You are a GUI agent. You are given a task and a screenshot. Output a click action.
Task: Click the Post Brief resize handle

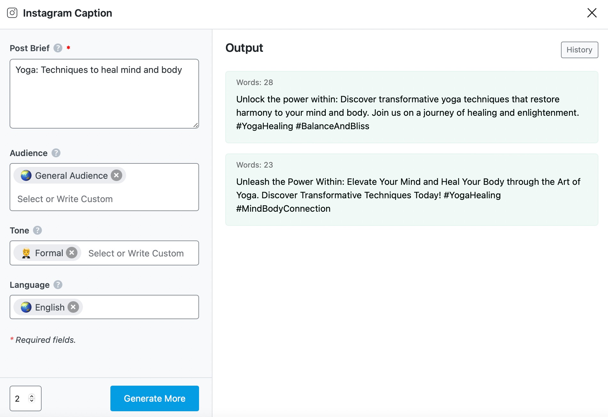click(196, 125)
